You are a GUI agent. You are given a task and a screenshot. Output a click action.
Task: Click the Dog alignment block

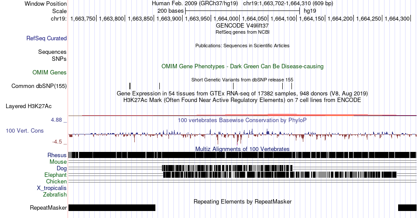227,168
